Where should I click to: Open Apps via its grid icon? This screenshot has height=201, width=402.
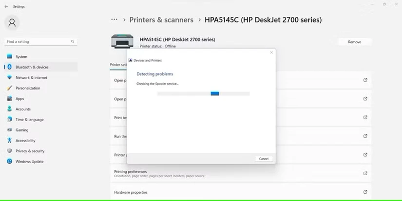pyautogui.click(x=9, y=98)
